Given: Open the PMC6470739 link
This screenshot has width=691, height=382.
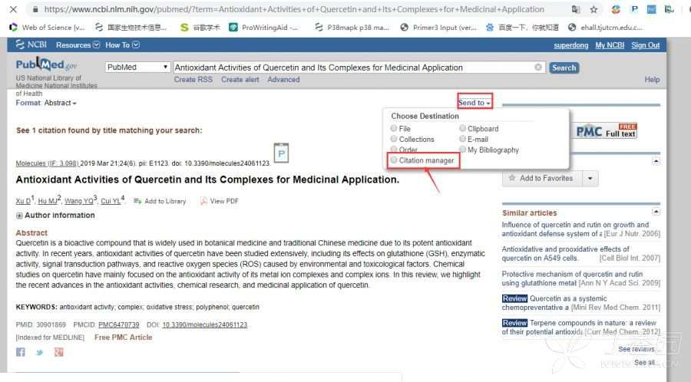Looking at the screenshot, I should tap(118, 325).
